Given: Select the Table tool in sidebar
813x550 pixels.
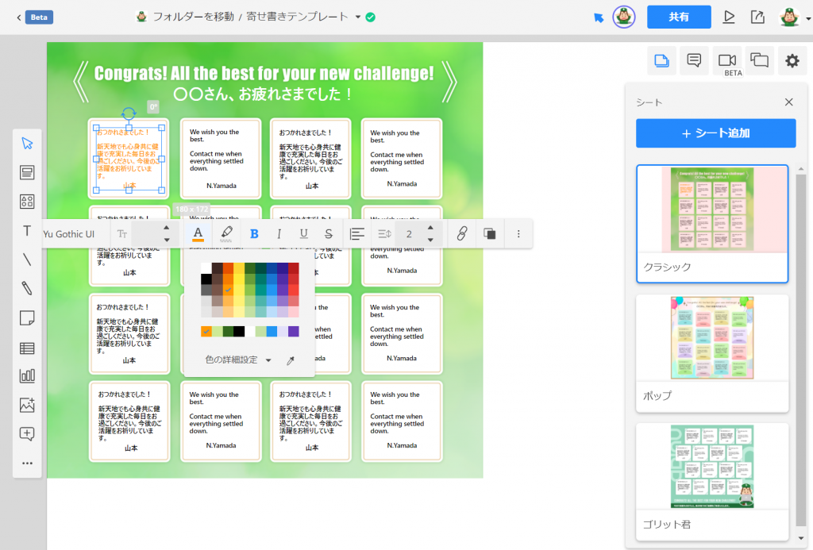Looking at the screenshot, I should click(27, 347).
